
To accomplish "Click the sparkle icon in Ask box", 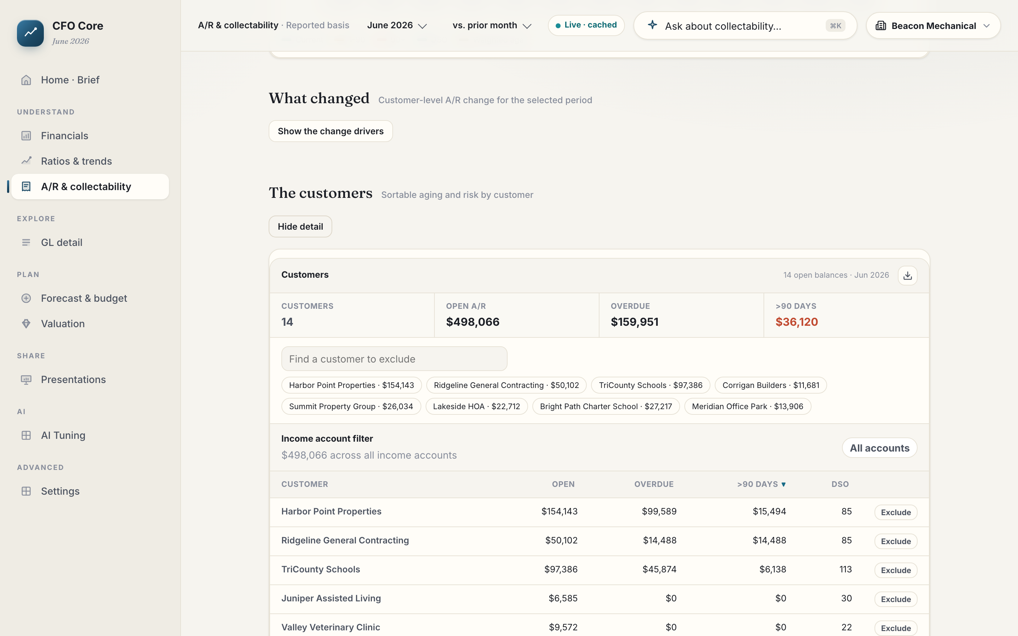I will click(x=653, y=25).
